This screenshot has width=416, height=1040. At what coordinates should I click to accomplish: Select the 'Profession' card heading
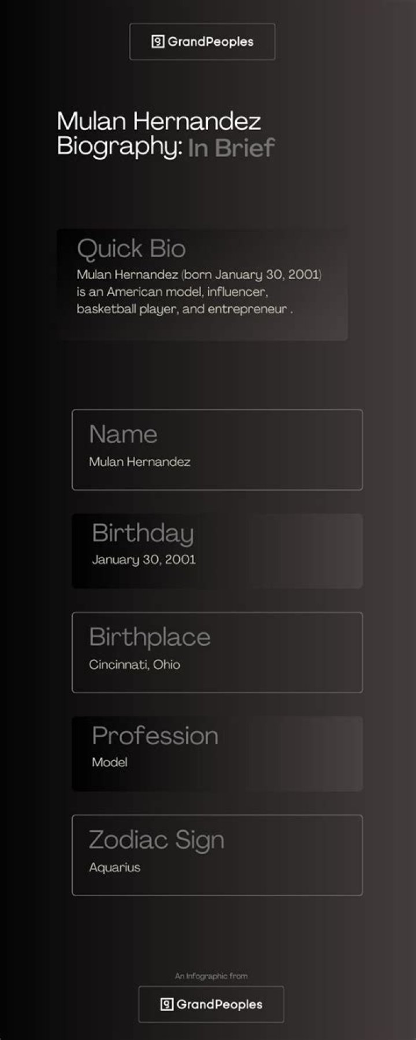[155, 736]
